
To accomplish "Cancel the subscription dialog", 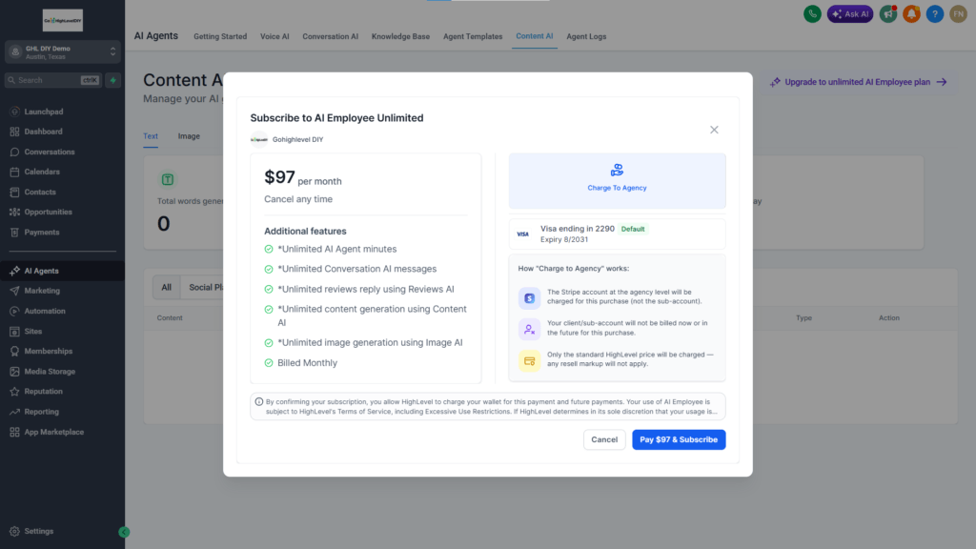I will (603, 439).
